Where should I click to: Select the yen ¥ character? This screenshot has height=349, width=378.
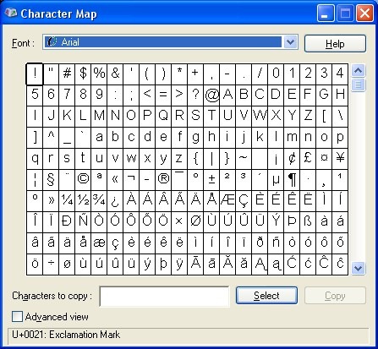[340, 158]
